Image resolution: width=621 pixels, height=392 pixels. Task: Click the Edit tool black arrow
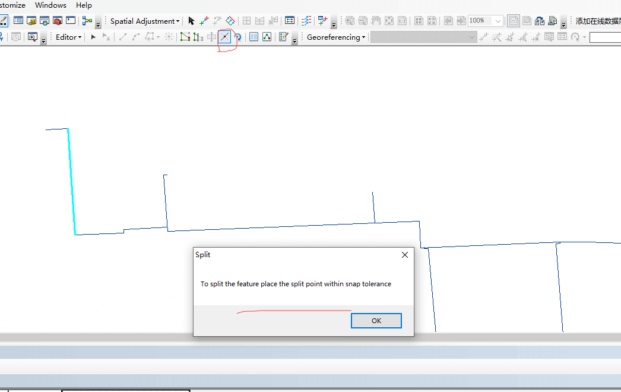coord(93,37)
